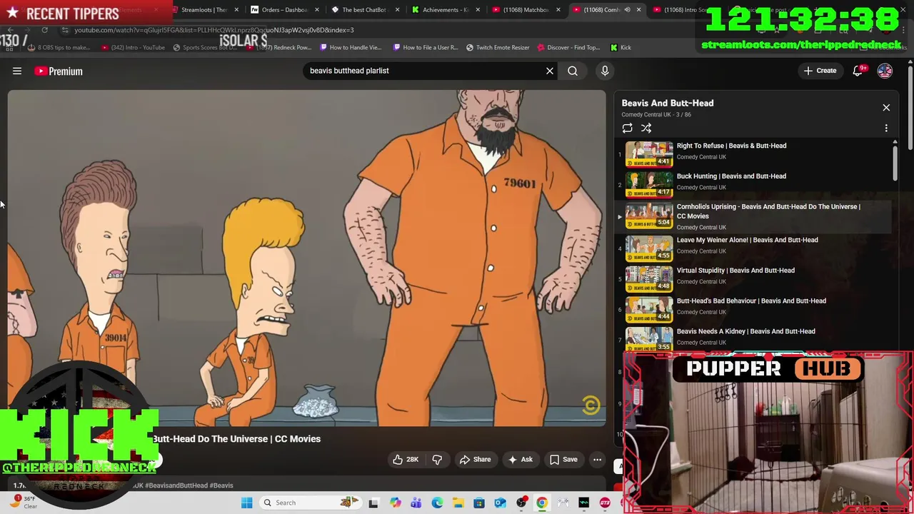Close the Beavis And Butt-Head playlist panel

[x=886, y=108]
